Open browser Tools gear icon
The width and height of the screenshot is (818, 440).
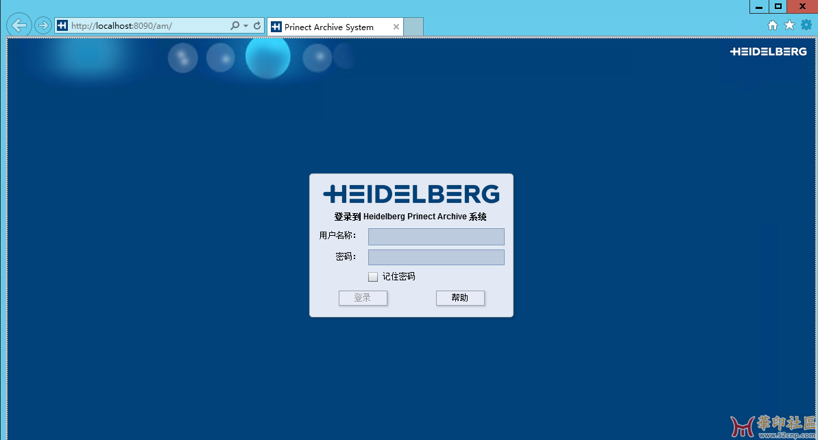(x=806, y=25)
